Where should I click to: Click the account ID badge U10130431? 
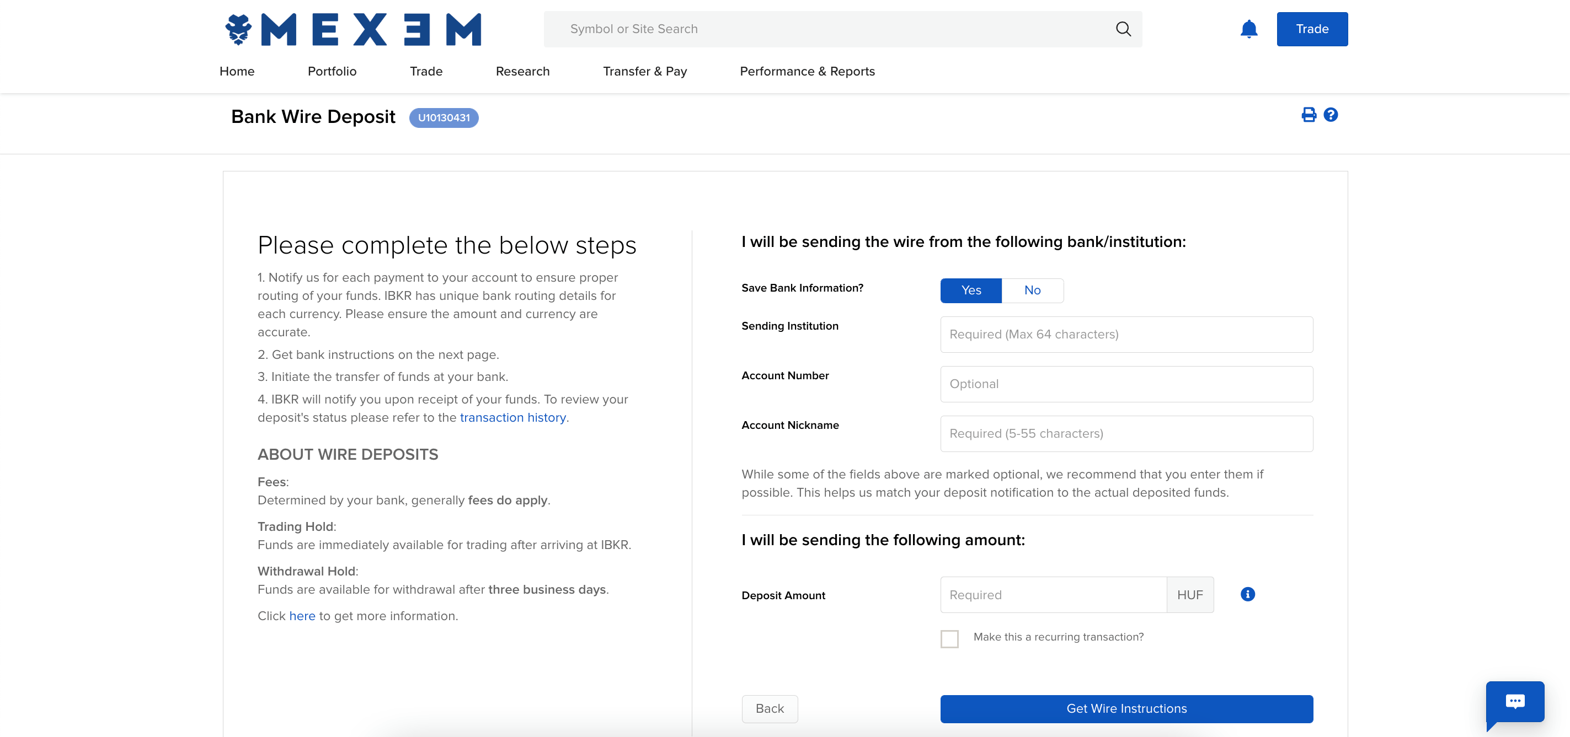tap(443, 117)
